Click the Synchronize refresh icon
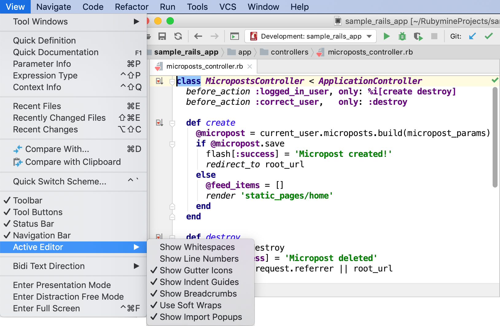 click(x=178, y=36)
